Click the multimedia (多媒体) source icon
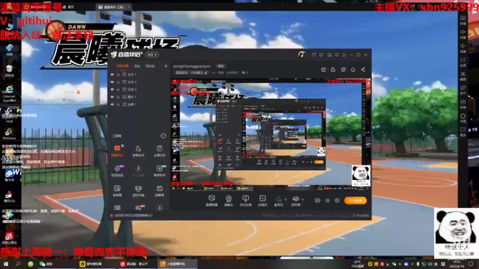The image size is (479, 269). pyautogui.click(x=262, y=201)
